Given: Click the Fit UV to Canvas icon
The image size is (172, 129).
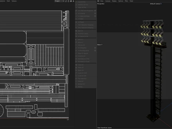Looking at the screenshot, I should tap(76, 34).
